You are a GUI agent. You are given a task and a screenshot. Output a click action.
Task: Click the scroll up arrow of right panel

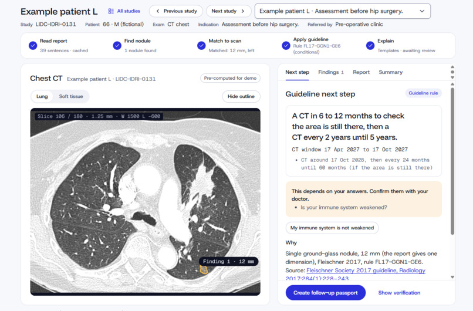point(452,84)
